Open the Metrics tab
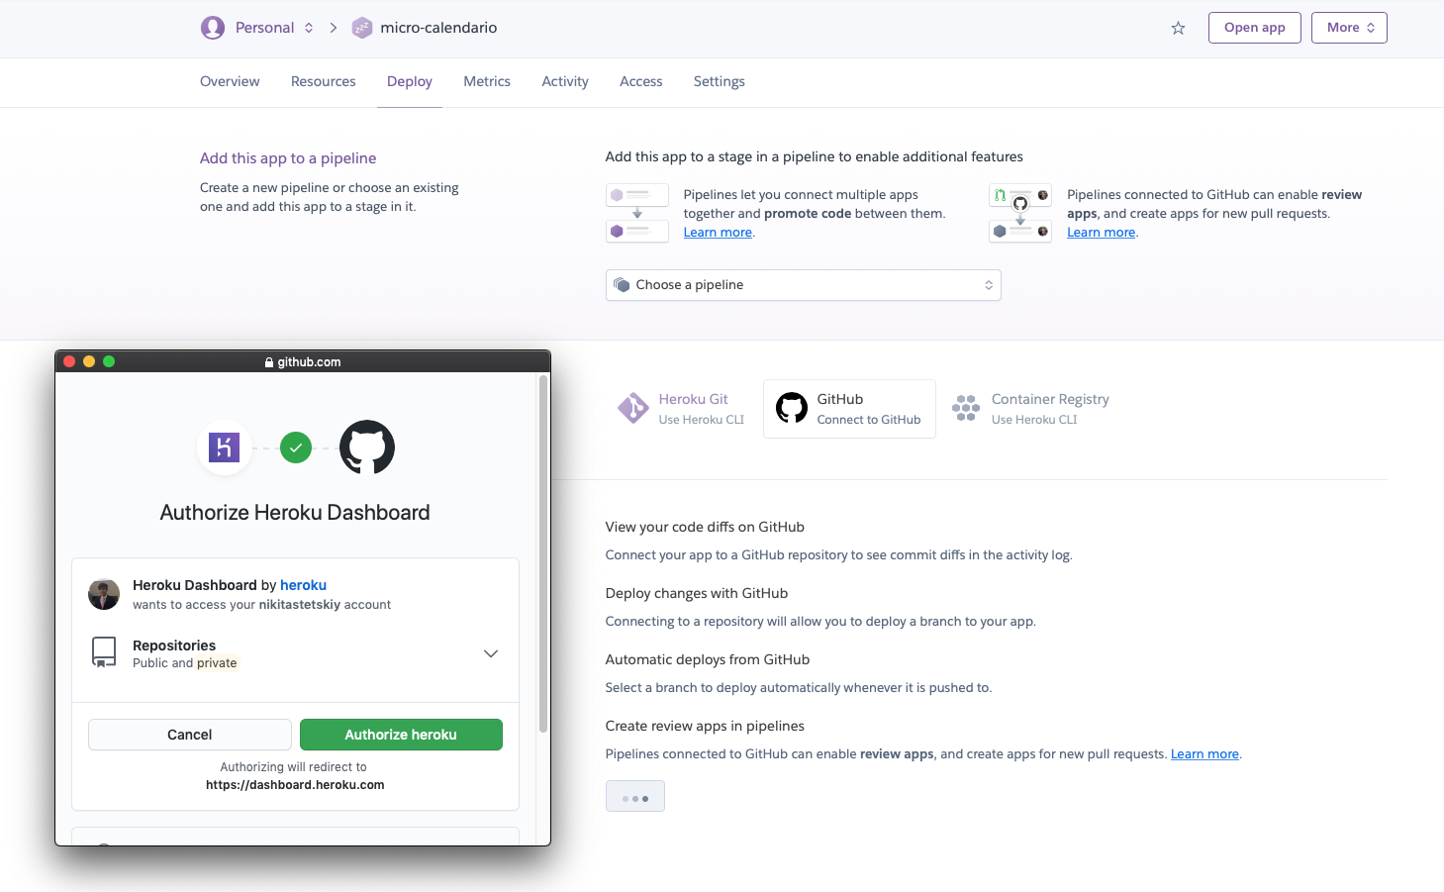 (x=487, y=81)
